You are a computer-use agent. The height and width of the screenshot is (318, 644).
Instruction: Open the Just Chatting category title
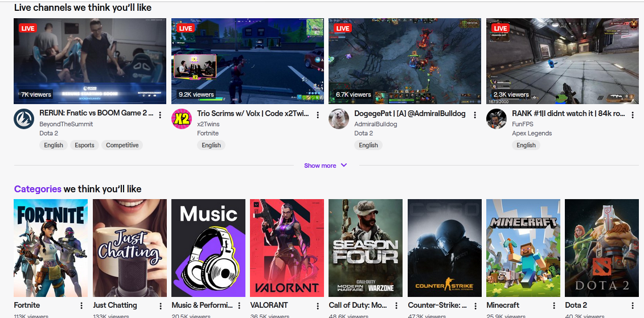(x=115, y=305)
